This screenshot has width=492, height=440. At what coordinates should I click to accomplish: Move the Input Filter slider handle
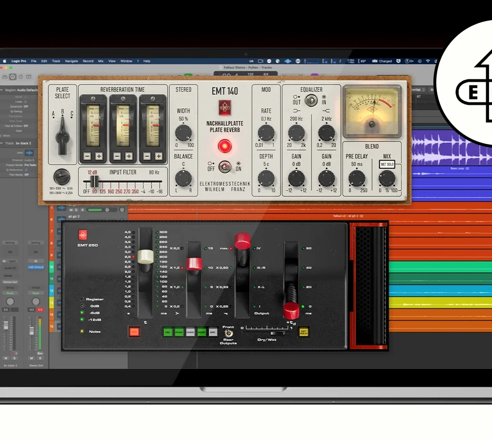pos(94,181)
